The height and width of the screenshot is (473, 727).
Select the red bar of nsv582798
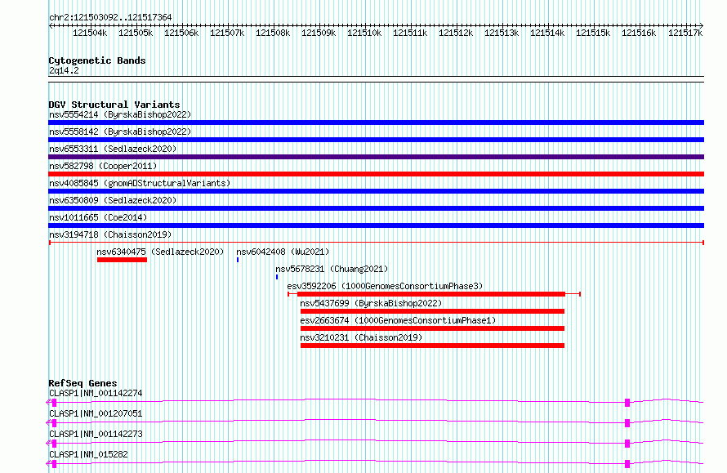tap(376, 174)
